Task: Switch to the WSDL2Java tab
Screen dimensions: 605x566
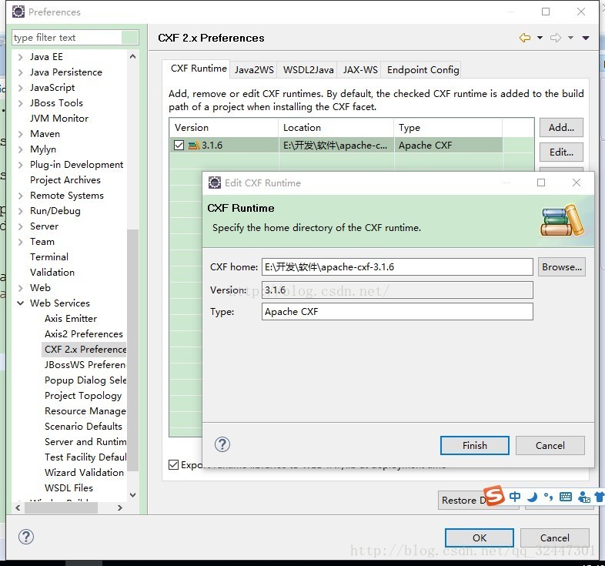Action: click(x=308, y=69)
